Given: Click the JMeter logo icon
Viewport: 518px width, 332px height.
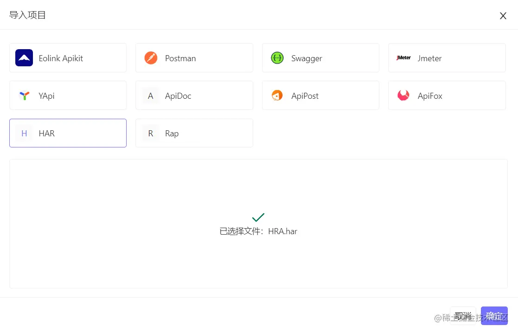Looking at the screenshot, I should [403, 58].
